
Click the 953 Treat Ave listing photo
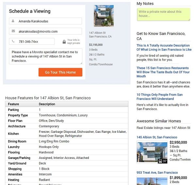click(x=152, y=180)
